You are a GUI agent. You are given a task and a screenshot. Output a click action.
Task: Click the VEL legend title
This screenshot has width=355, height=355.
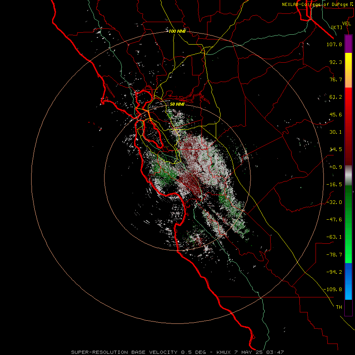click(x=346, y=24)
